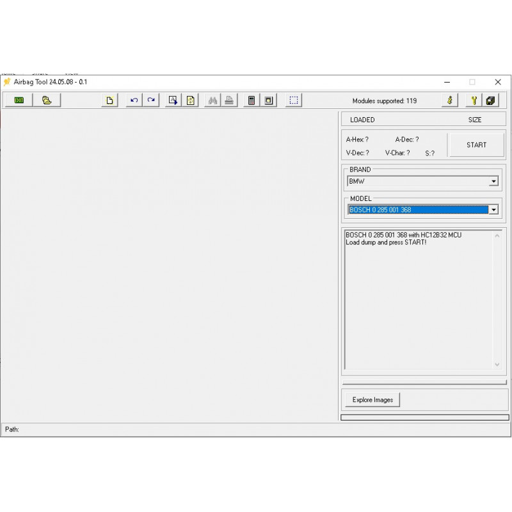Open the Find tool via binoculars icon
This screenshot has height=512, width=512.
pyautogui.click(x=212, y=100)
